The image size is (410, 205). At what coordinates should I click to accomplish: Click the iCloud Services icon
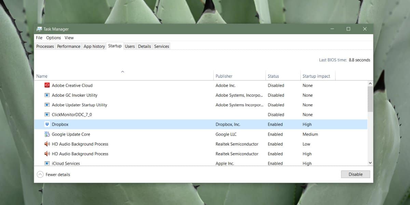(46, 163)
